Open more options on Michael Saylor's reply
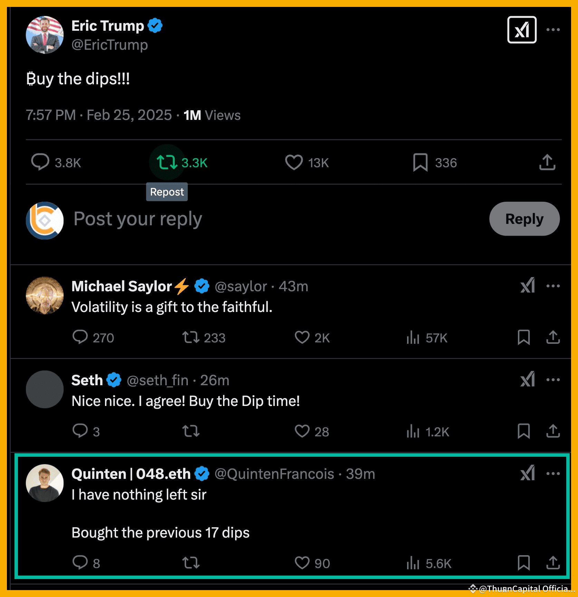This screenshot has width=578, height=597. (x=553, y=285)
